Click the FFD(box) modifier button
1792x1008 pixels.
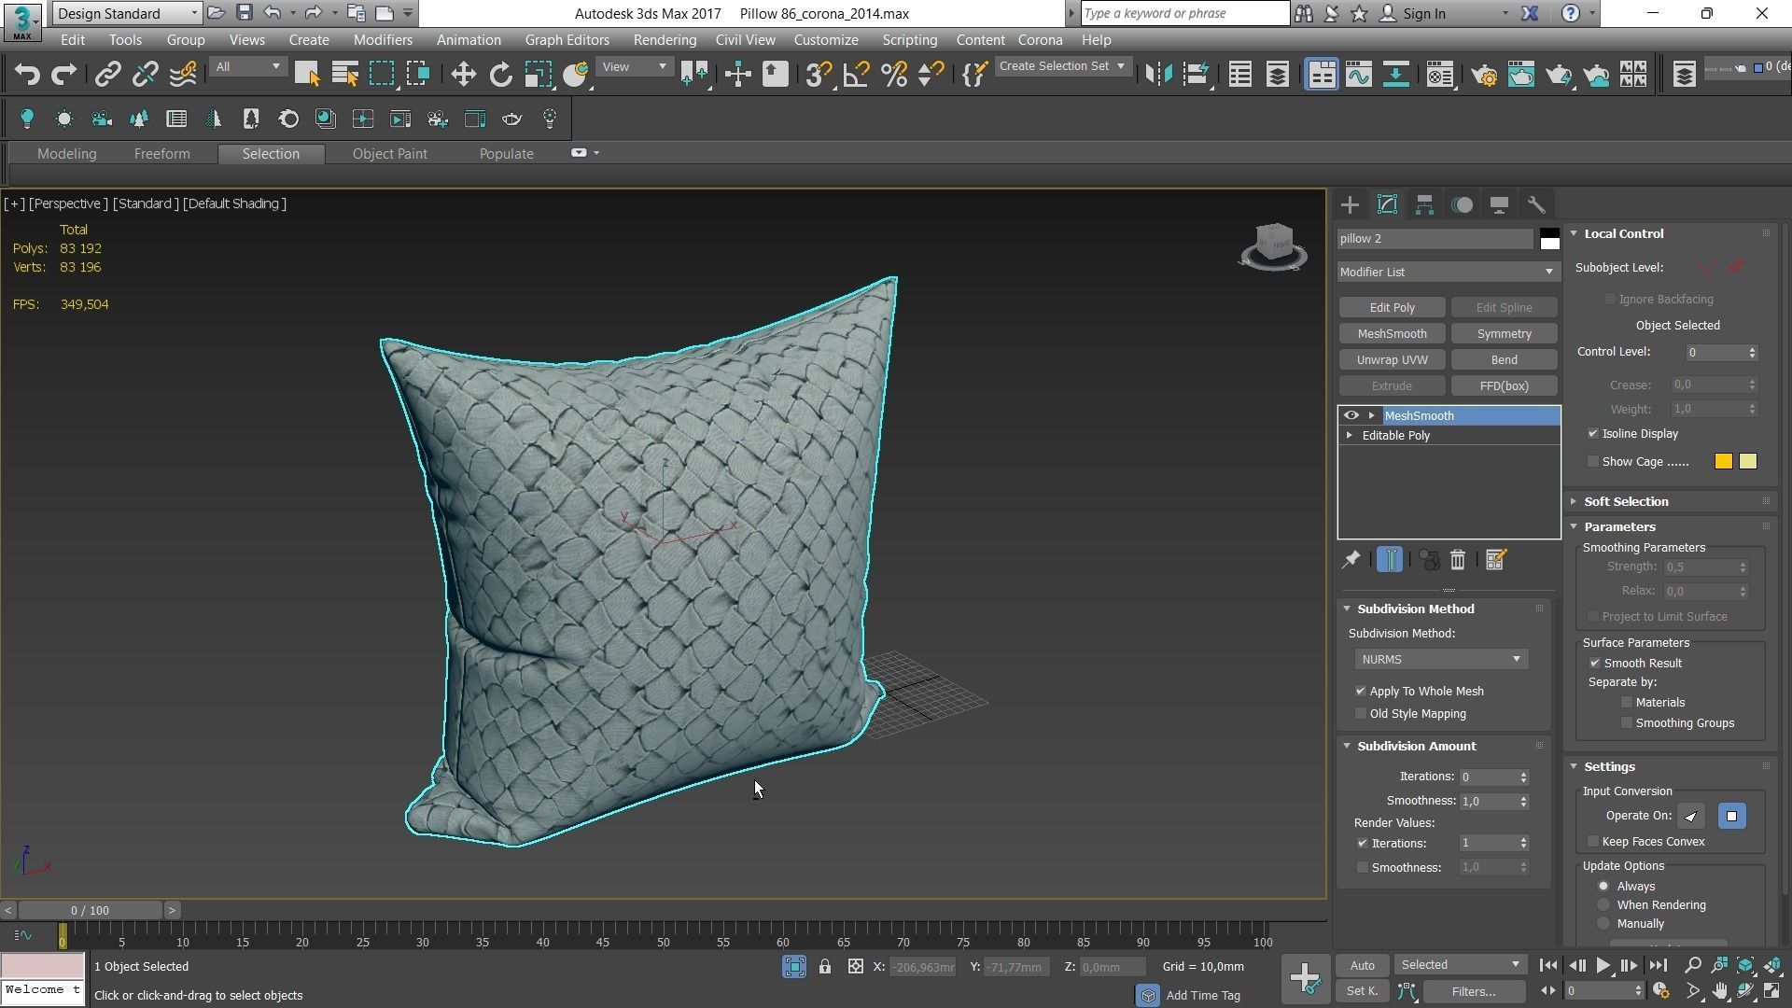point(1504,386)
